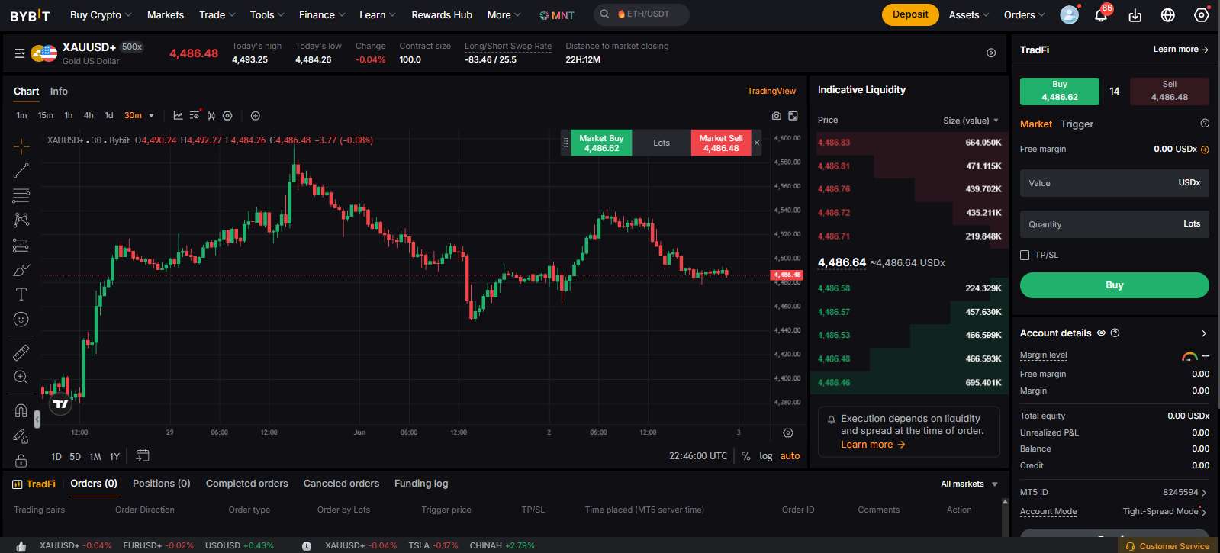Open preferences hexagon icon in ticker bar
This screenshot has height=553, width=1220.
click(x=991, y=53)
